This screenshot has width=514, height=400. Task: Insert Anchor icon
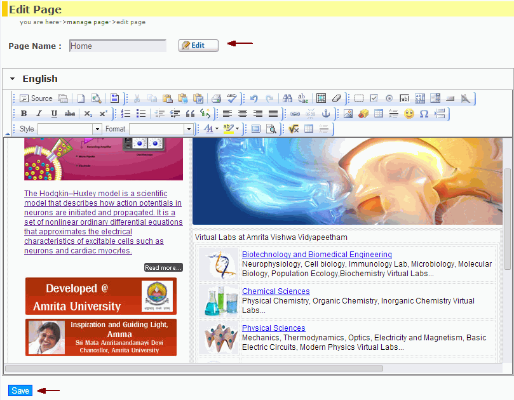[326, 114]
